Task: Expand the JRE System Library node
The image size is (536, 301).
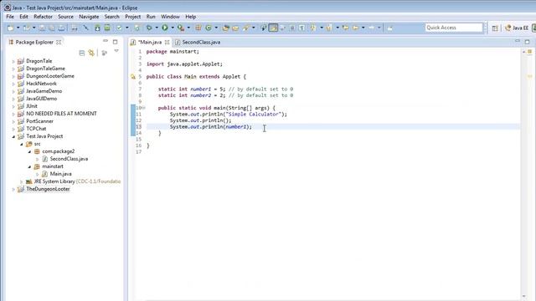Action: pyautogui.click(x=21, y=181)
